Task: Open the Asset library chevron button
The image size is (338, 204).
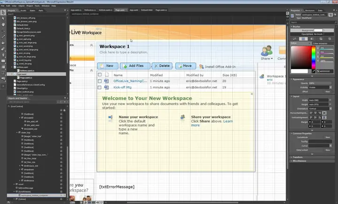Action: (3, 86)
